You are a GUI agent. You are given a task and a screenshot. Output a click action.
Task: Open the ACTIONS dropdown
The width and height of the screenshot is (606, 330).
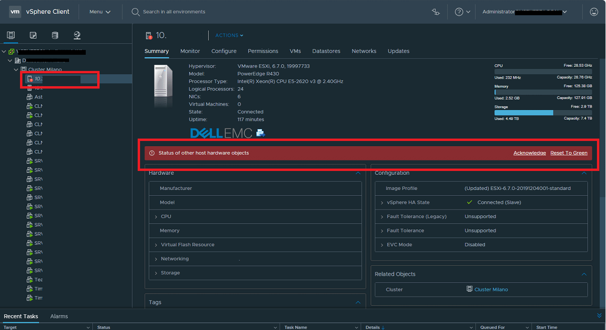(229, 35)
